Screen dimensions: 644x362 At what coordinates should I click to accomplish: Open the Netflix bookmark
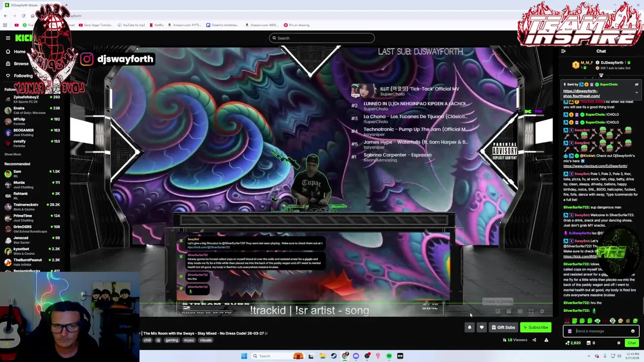point(156,25)
